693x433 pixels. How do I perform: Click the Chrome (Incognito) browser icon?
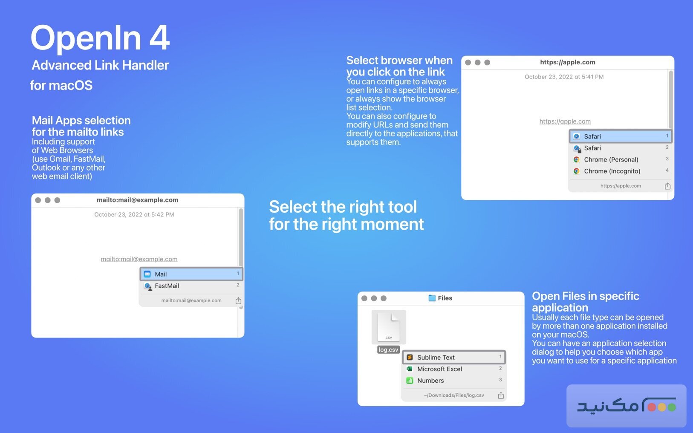click(577, 171)
